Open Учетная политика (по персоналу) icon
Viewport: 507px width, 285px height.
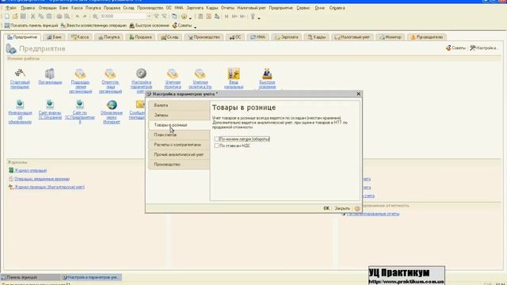click(x=200, y=74)
